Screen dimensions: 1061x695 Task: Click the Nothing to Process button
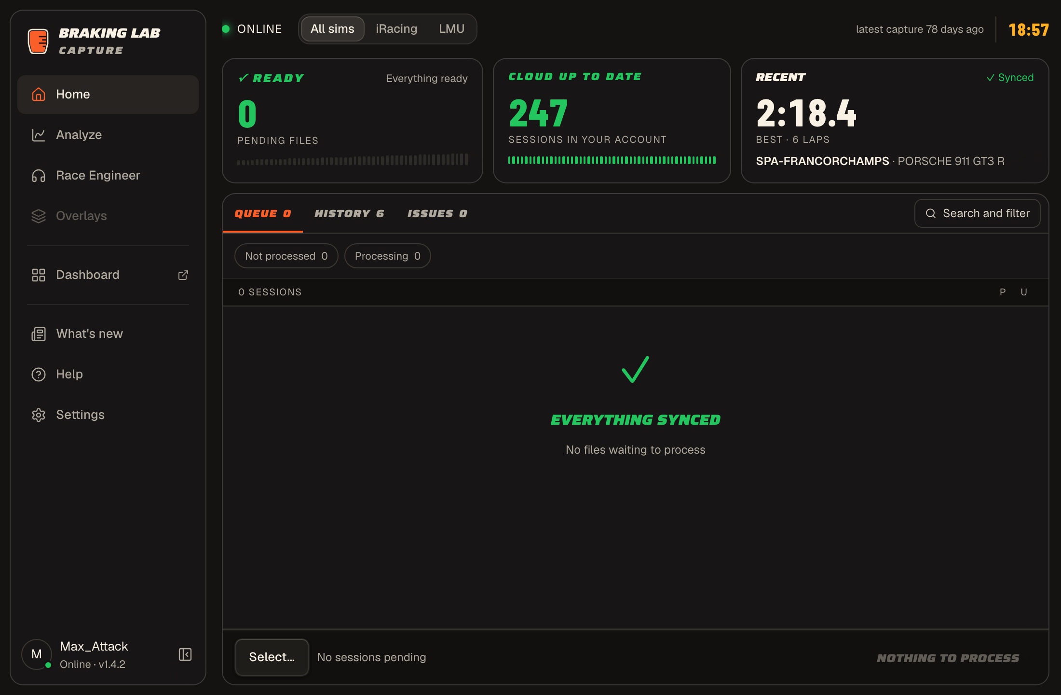948,658
